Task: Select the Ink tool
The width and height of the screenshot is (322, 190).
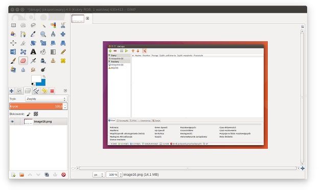Action: (43, 61)
